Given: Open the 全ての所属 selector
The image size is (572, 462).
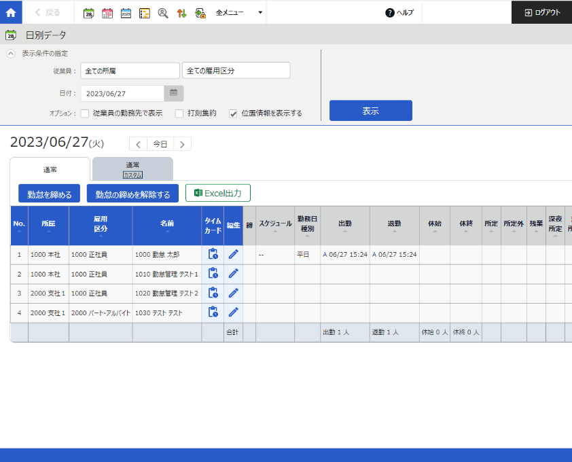Looking at the screenshot, I should coord(130,71).
